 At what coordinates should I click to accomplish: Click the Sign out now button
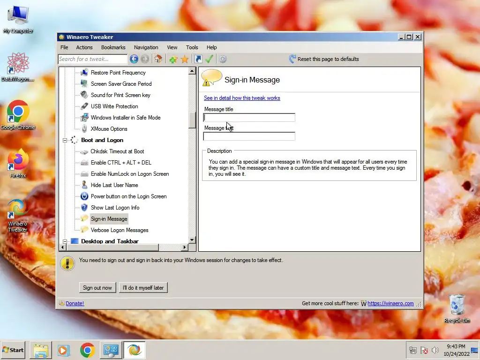click(97, 288)
